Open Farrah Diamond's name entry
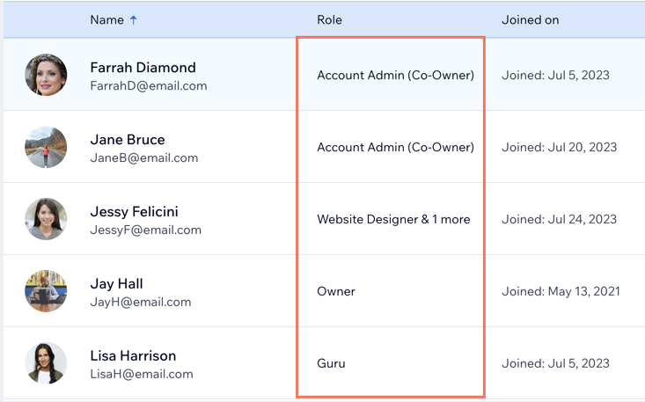Image resolution: width=645 pixels, height=402 pixels. [x=143, y=68]
